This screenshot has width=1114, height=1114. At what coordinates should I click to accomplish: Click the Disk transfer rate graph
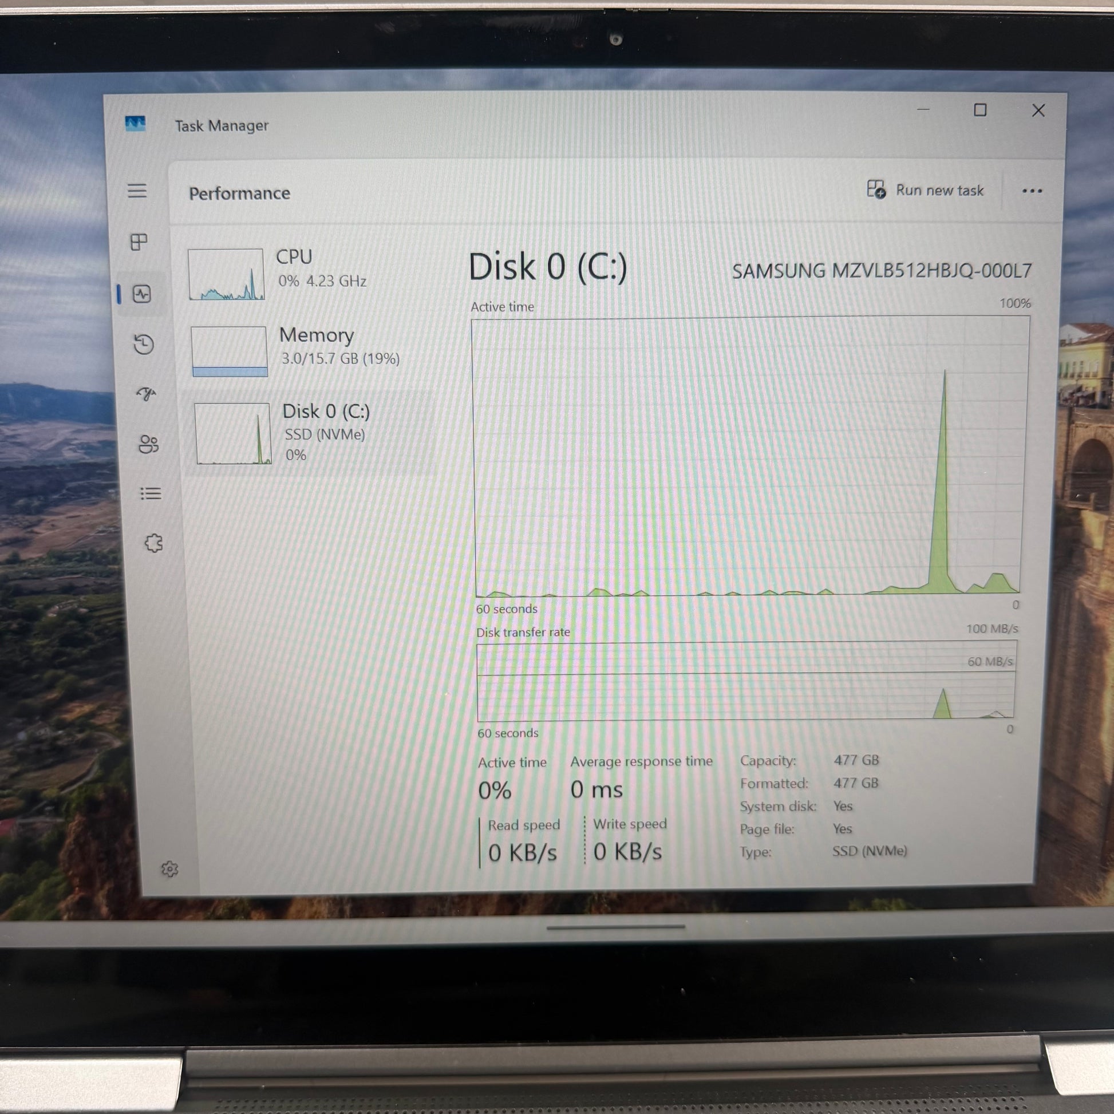pos(745,681)
